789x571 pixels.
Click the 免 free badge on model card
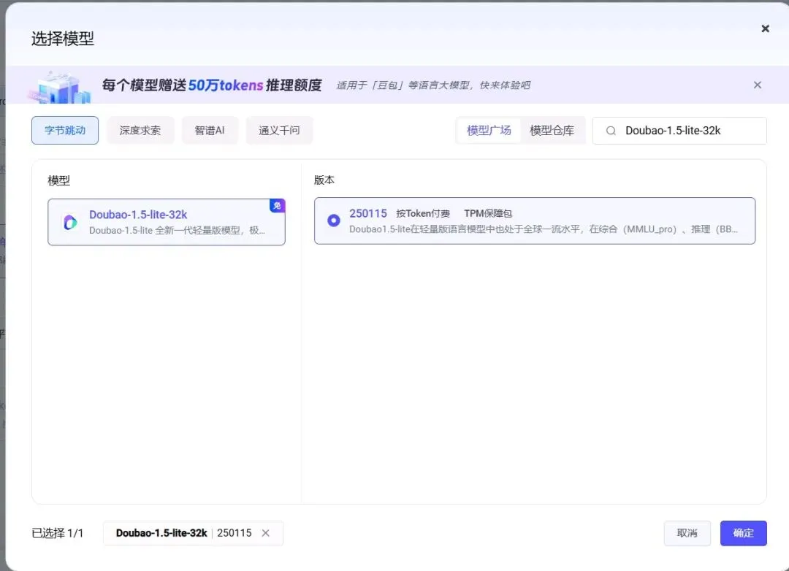click(x=278, y=205)
